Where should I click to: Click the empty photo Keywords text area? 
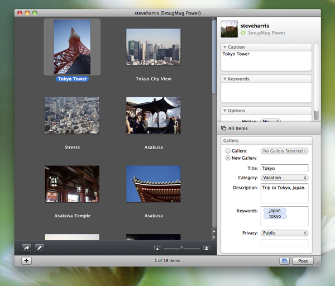click(x=266, y=93)
